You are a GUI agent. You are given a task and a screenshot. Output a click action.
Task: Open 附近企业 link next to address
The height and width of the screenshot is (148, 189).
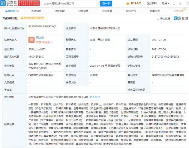click(94, 97)
